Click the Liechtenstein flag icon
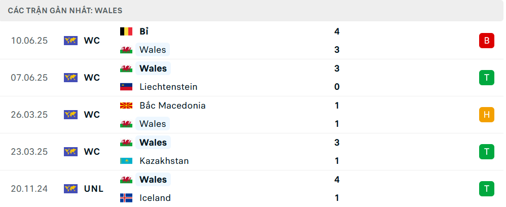Image resolution: width=506 pixels, height=207 pixels. pyautogui.click(x=126, y=87)
